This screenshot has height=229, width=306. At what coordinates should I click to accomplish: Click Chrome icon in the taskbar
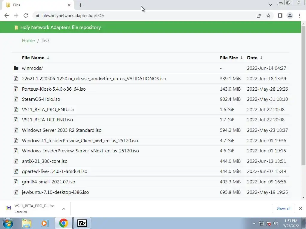[64, 223]
